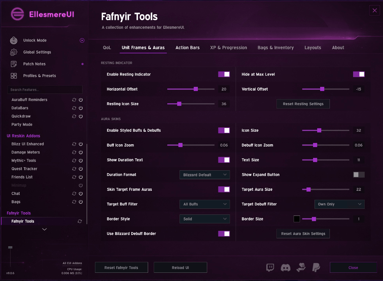383x281 pixels.
Task: Open Profiles & Presets grid icon
Action: point(14,76)
